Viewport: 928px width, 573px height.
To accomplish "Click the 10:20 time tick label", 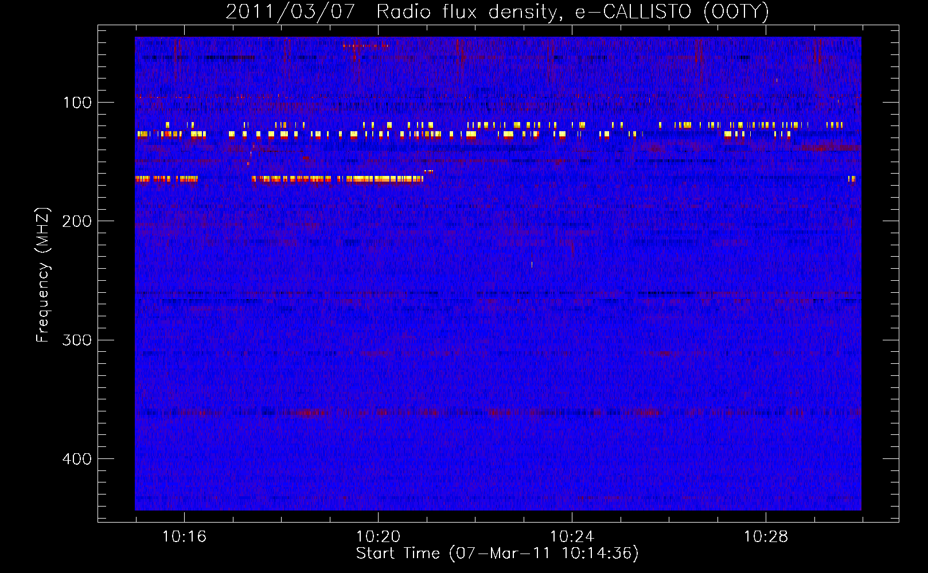I will [x=378, y=537].
